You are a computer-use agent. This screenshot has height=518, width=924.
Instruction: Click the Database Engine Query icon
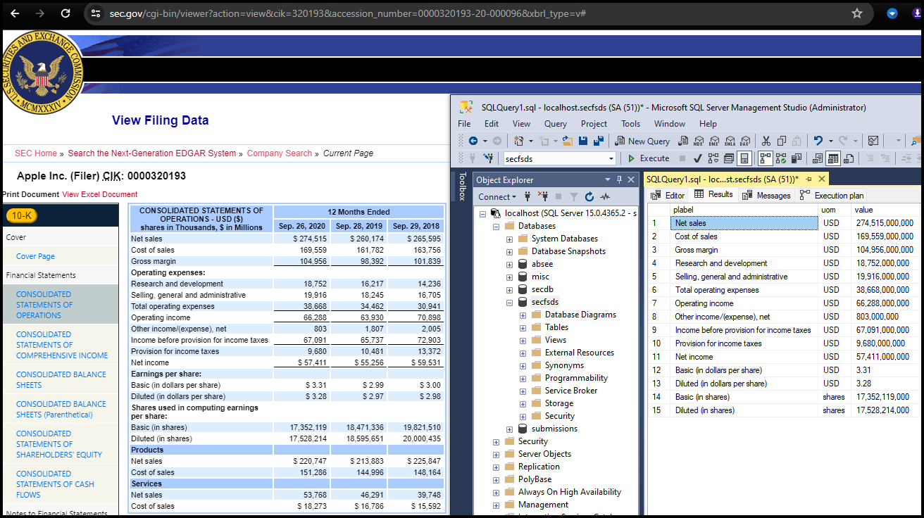[x=683, y=141]
